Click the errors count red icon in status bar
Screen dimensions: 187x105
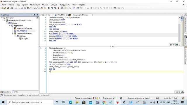(x=93, y=98)
